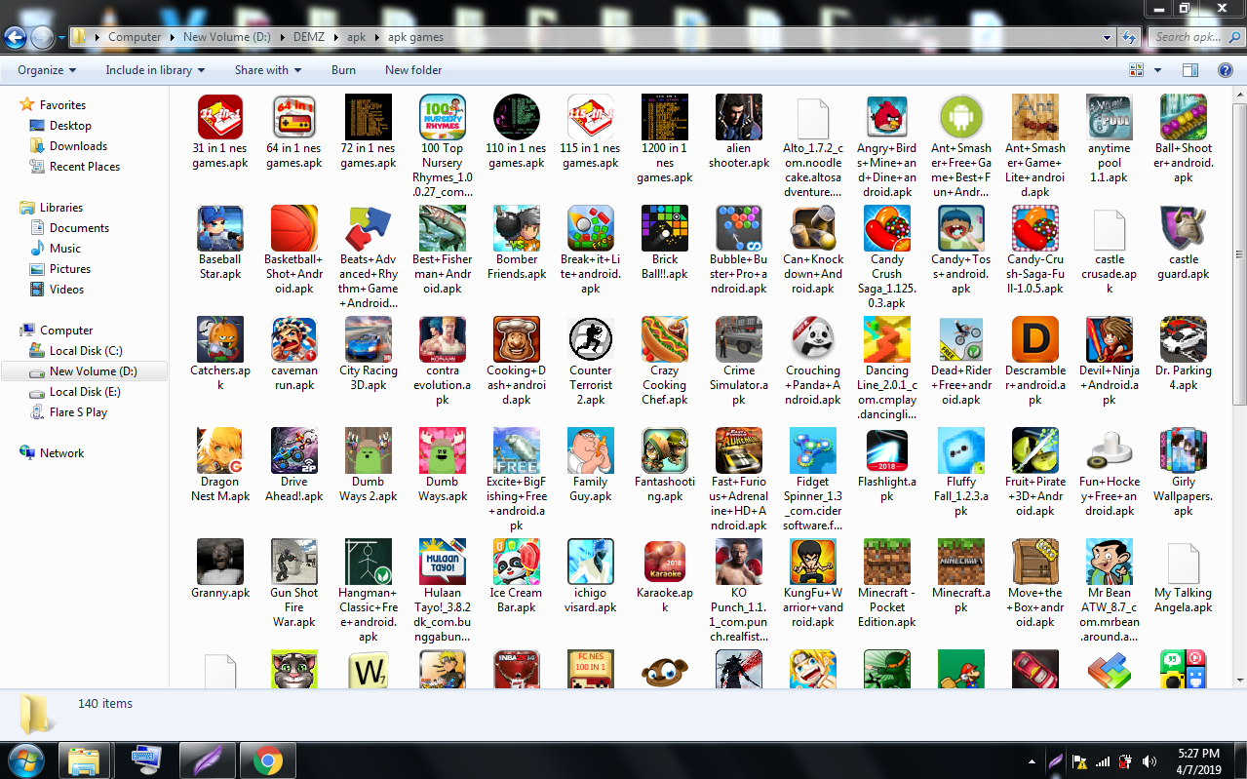Click the volume speaker tray icon
Viewport: 1247px width, 779px height.
[x=1150, y=761]
